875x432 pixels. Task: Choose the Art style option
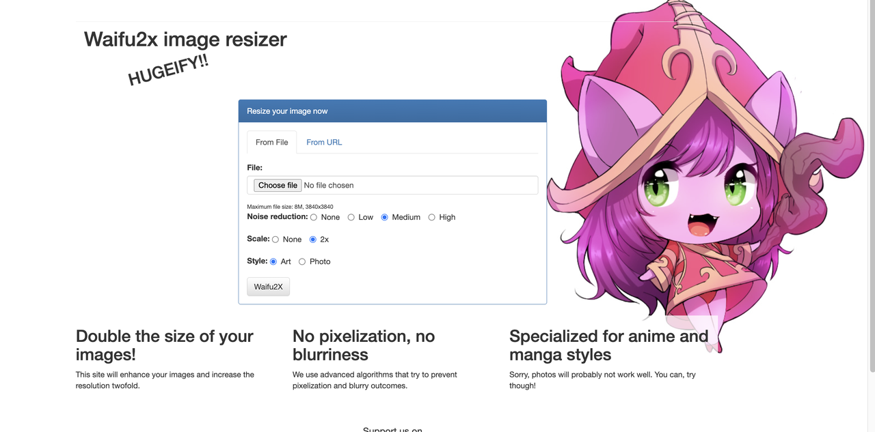tap(273, 261)
